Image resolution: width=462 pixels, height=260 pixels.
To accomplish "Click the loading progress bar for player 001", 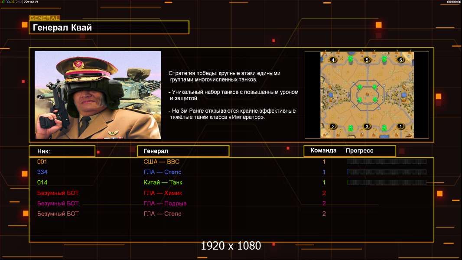I will 387,161.
